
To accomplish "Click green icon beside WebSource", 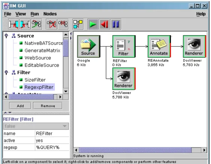I will pyautogui.click(x=21, y=58).
